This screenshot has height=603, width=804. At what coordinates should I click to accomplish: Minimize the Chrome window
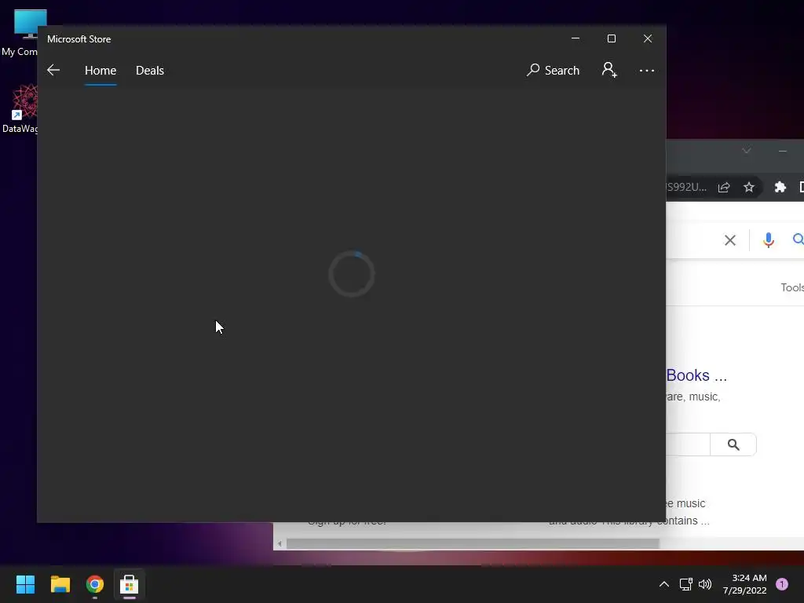click(x=783, y=151)
